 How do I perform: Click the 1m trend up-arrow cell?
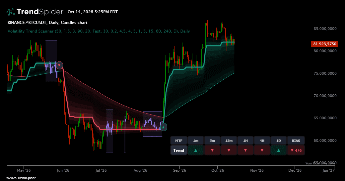[196, 150]
